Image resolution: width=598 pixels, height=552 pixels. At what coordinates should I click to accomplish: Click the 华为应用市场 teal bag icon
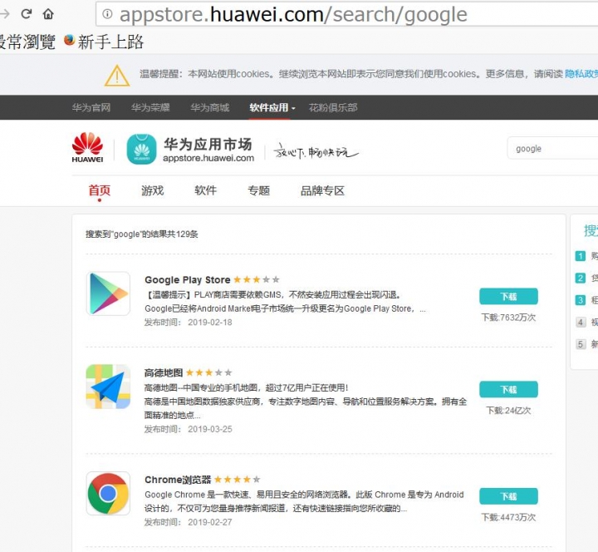pos(141,150)
